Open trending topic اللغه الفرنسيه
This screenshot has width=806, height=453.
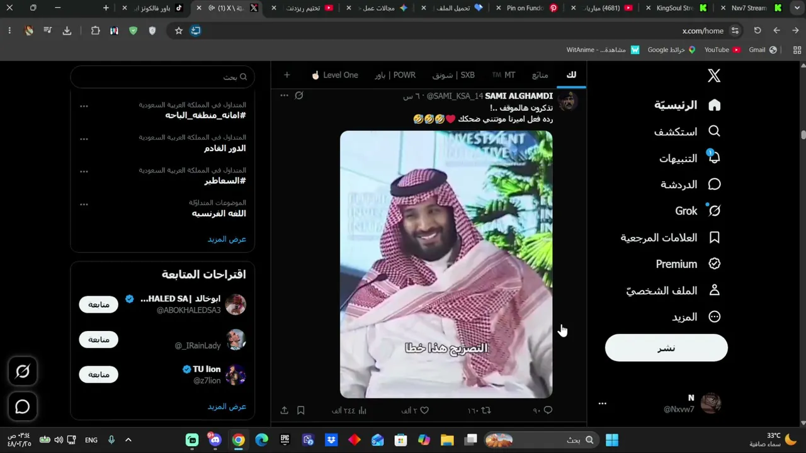(219, 214)
